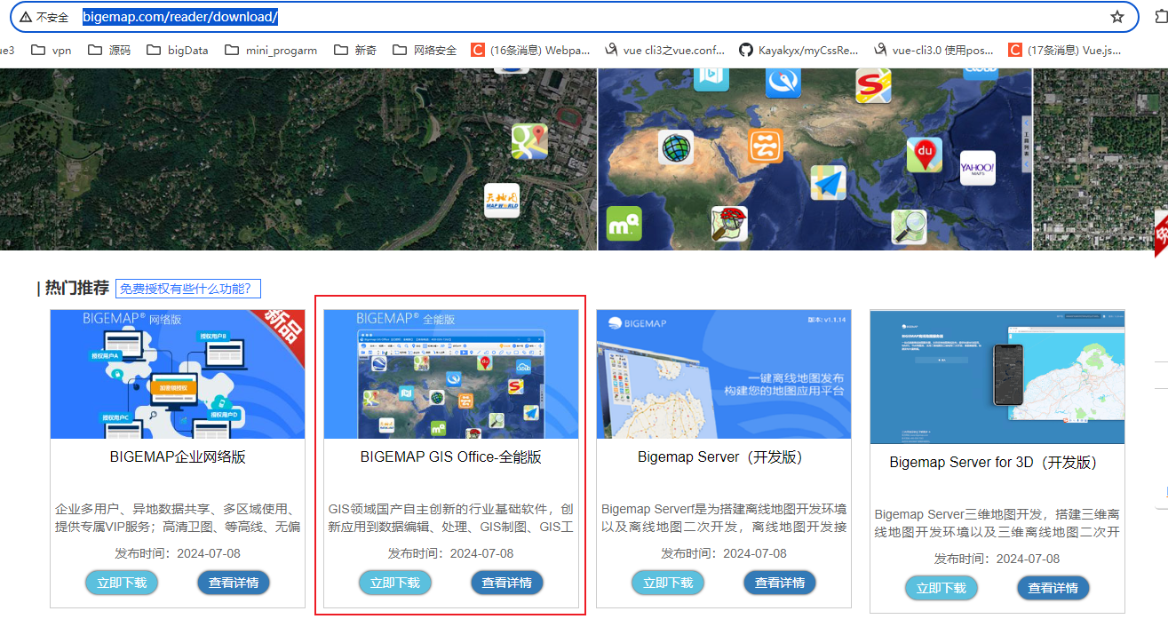Click the 'BIGEMAP企业网络版' title
Viewport: 1168px width, 627px height.
[178, 457]
